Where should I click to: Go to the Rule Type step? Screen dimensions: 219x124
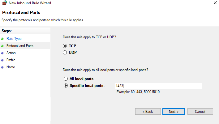pyautogui.click(x=14, y=39)
